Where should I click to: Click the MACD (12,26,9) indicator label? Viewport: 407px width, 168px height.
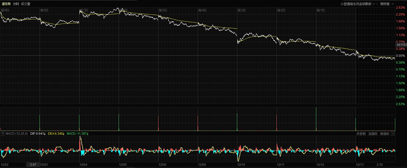(17, 134)
